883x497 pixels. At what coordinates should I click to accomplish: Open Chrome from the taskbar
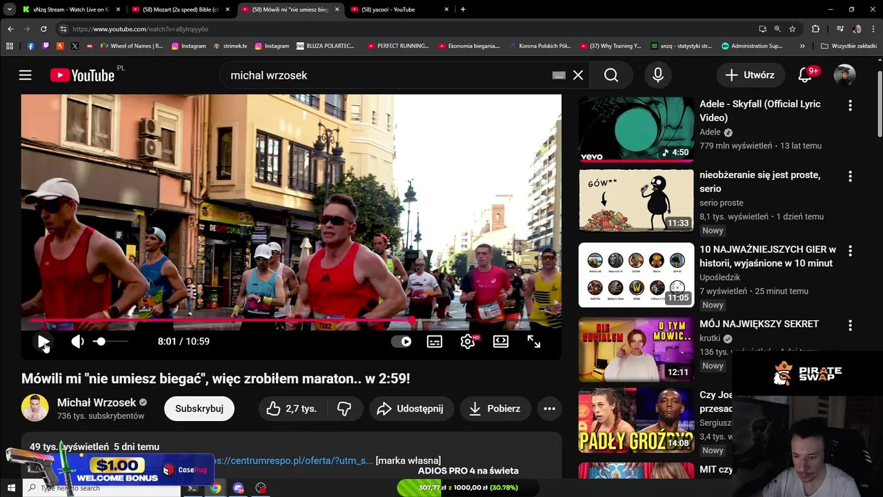[x=216, y=488]
